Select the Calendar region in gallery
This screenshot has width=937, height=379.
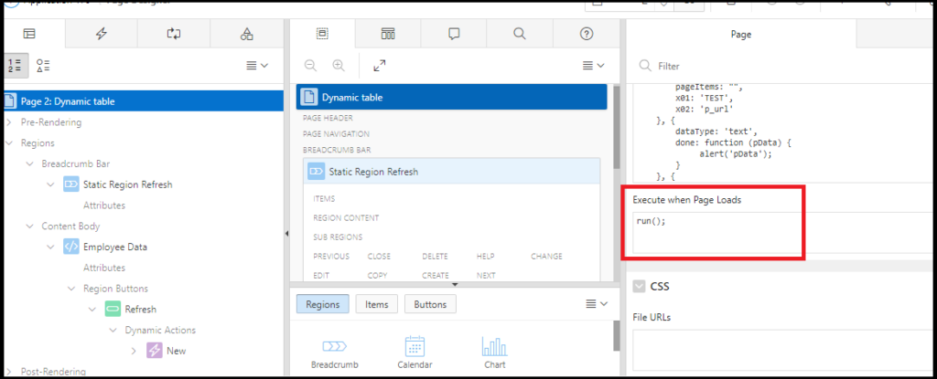[415, 353]
